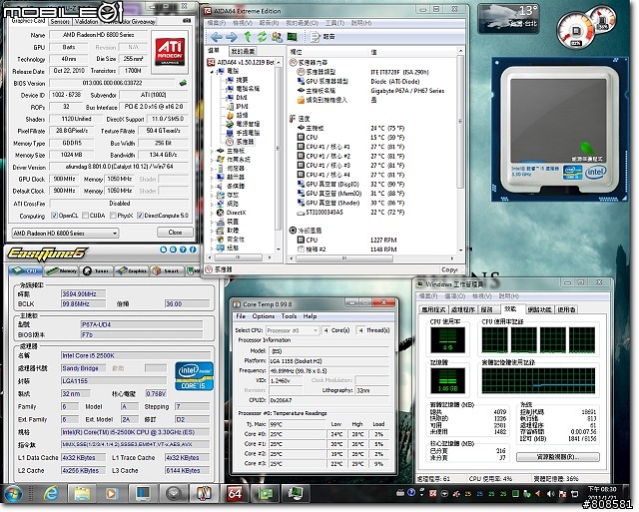Expand the security shield node in AIDA64 tree

pyautogui.click(x=212, y=240)
